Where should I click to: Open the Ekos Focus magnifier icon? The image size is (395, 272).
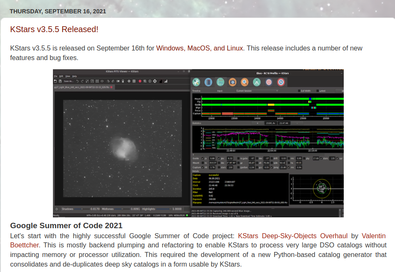(x=244, y=82)
